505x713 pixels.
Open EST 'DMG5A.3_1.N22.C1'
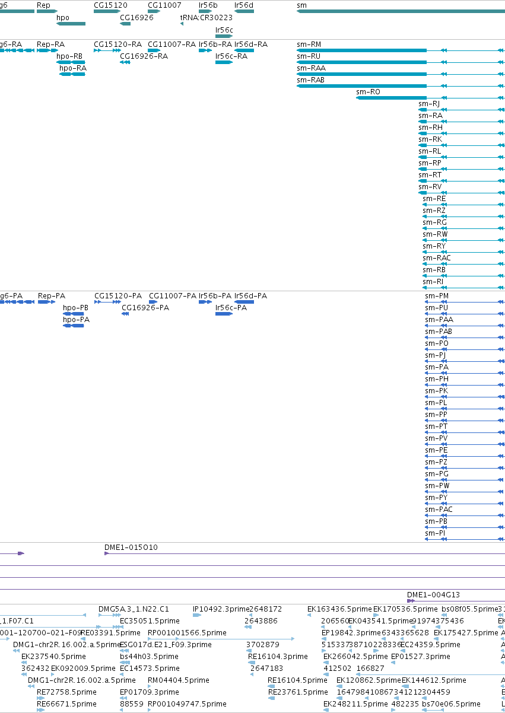tap(134, 609)
